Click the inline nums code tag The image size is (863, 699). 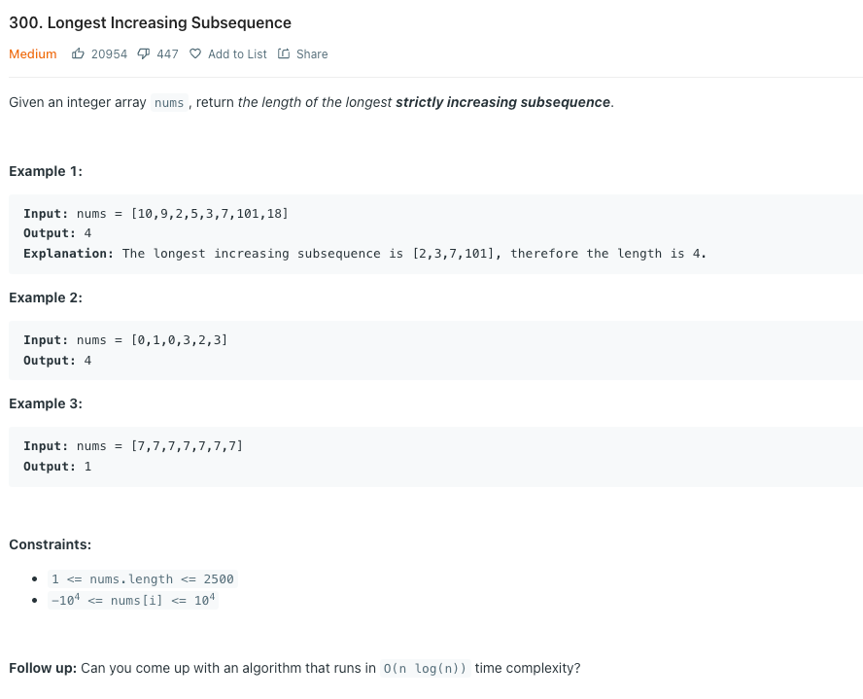tap(169, 103)
